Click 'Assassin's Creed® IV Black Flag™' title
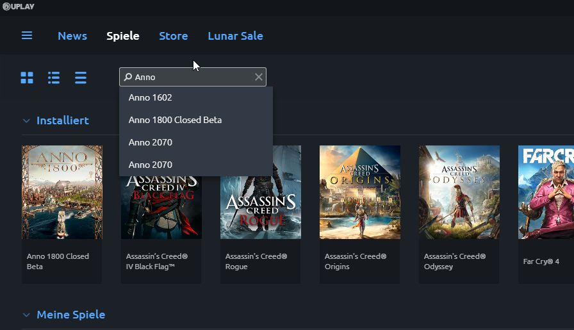 click(157, 261)
